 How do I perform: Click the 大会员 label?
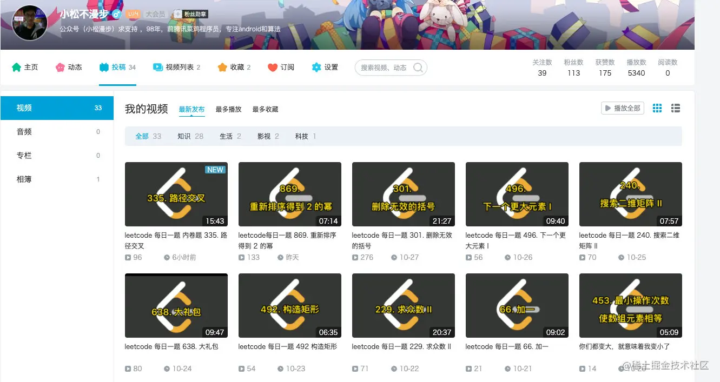[155, 14]
